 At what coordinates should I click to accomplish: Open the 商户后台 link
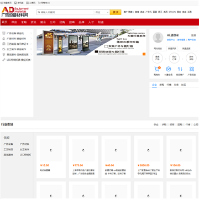192,40
